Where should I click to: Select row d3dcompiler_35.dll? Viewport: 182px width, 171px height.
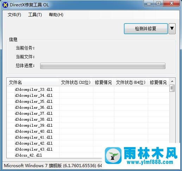click(x=88, y=101)
